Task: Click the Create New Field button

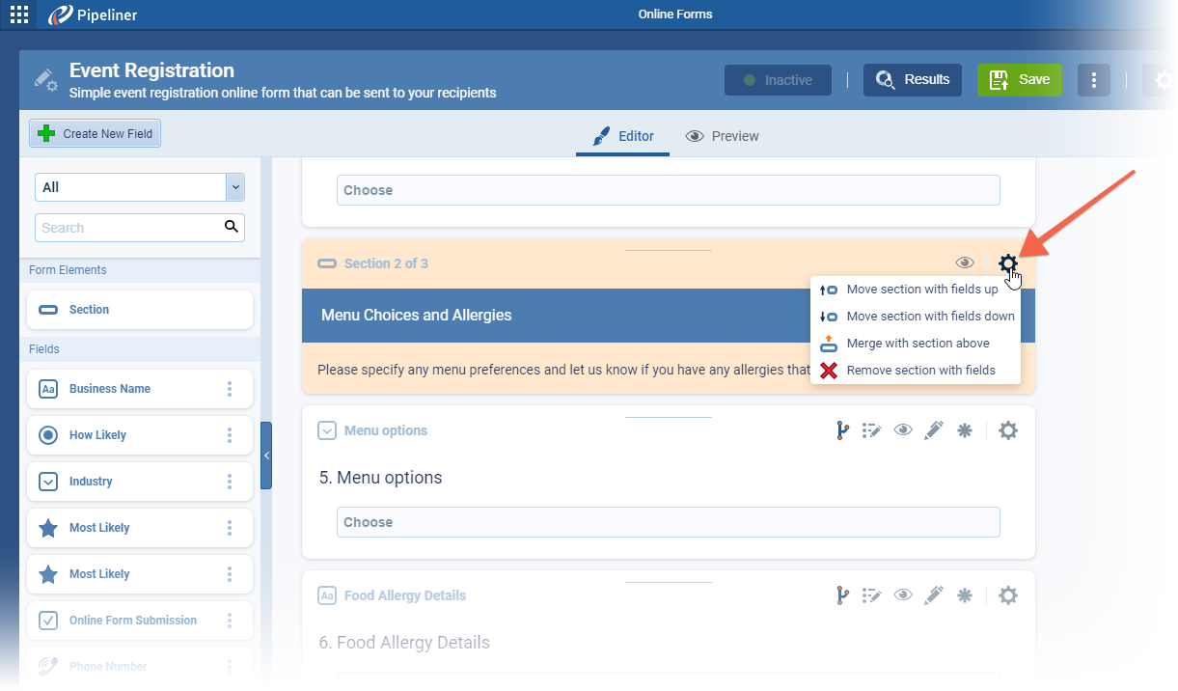Action: tap(95, 134)
